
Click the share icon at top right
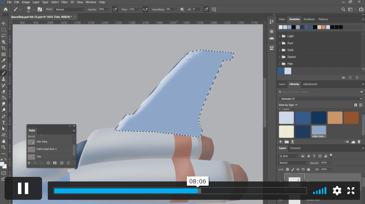tap(361, 9)
